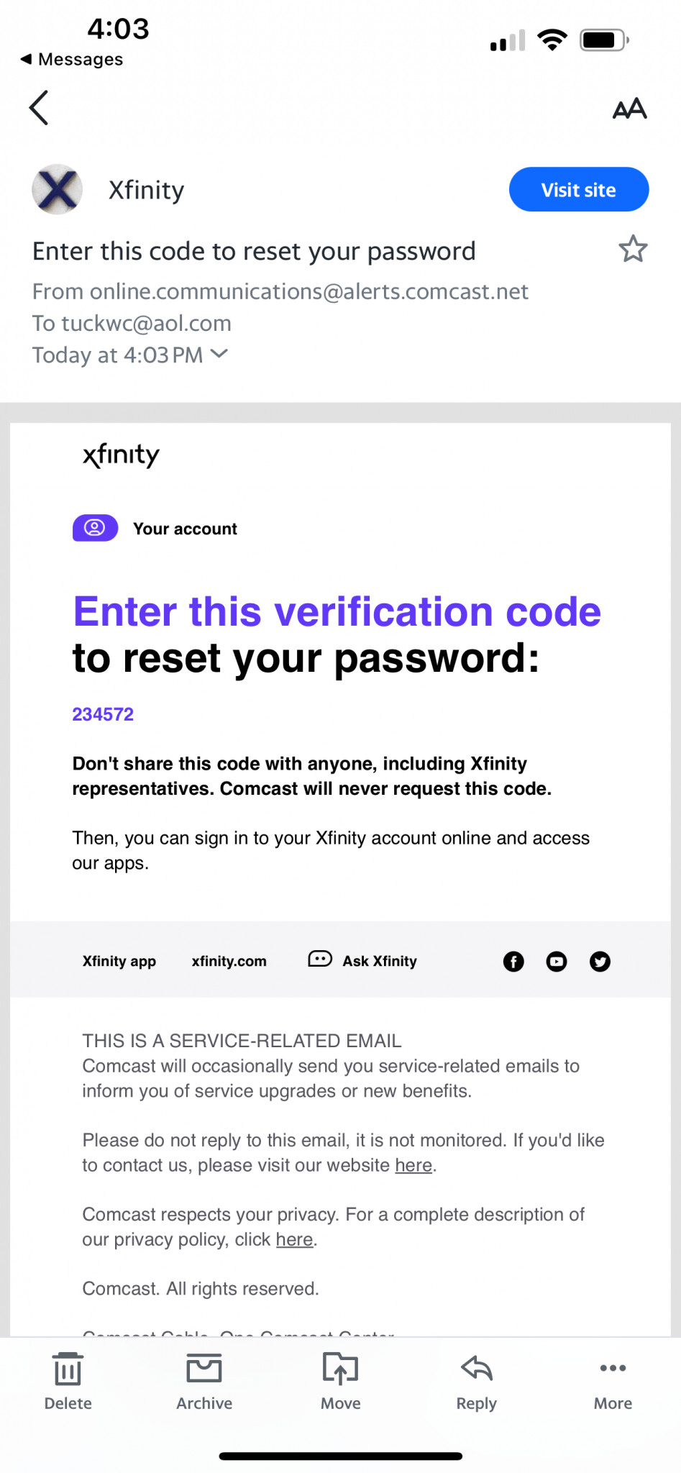
Task: Visit the xfinity.com link
Action: pos(229,962)
